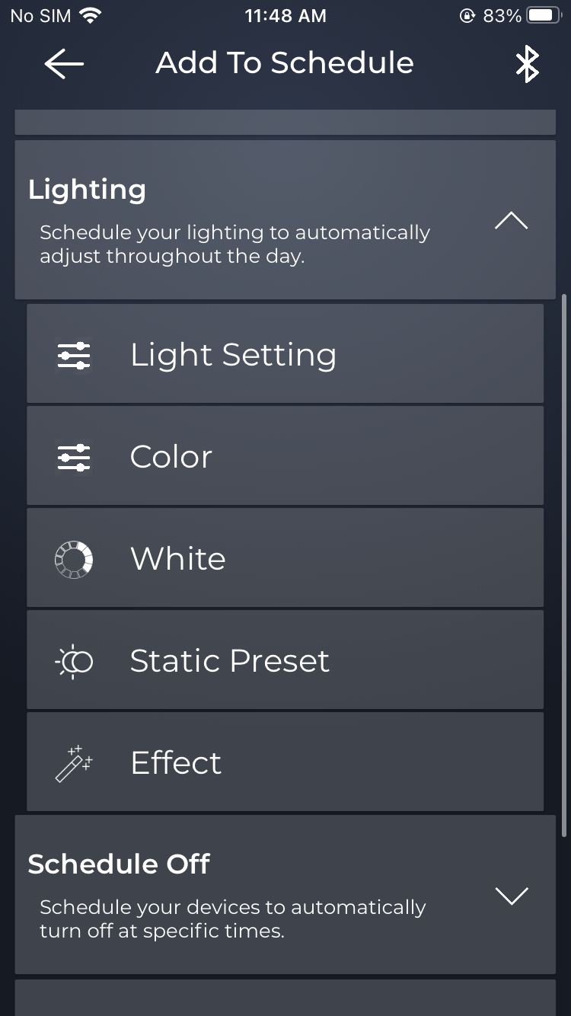571x1016 pixels.
Task: Tap the Bluetooth icon in header
Action: pos(527,64)
